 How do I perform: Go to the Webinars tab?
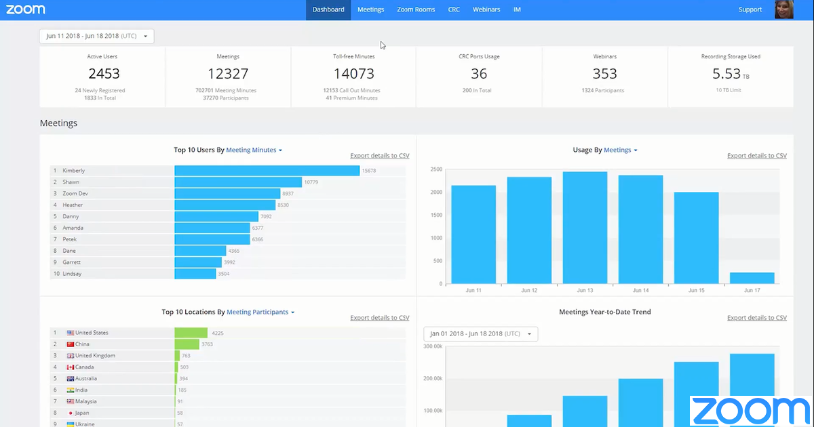pyautogui.click(x=486, y=9)
